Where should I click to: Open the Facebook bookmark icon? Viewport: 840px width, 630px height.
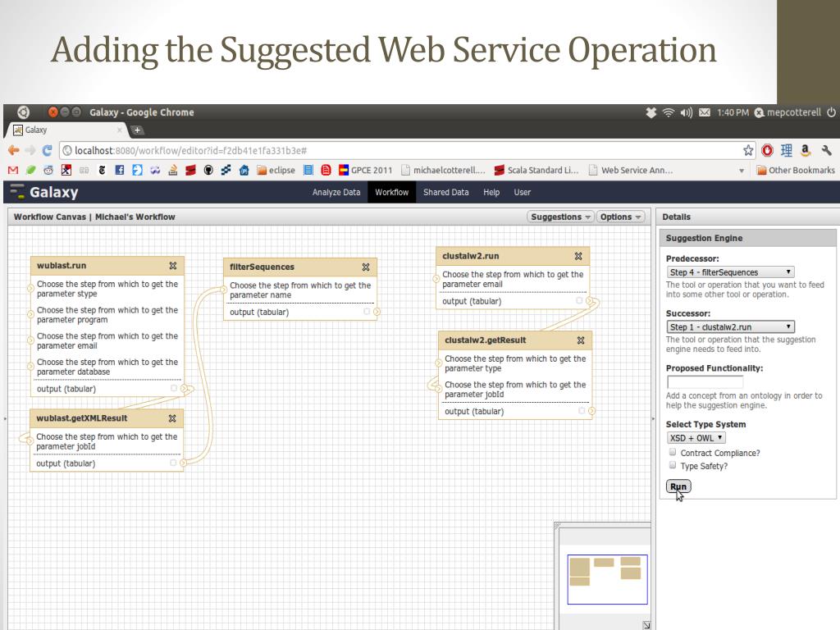120,171
